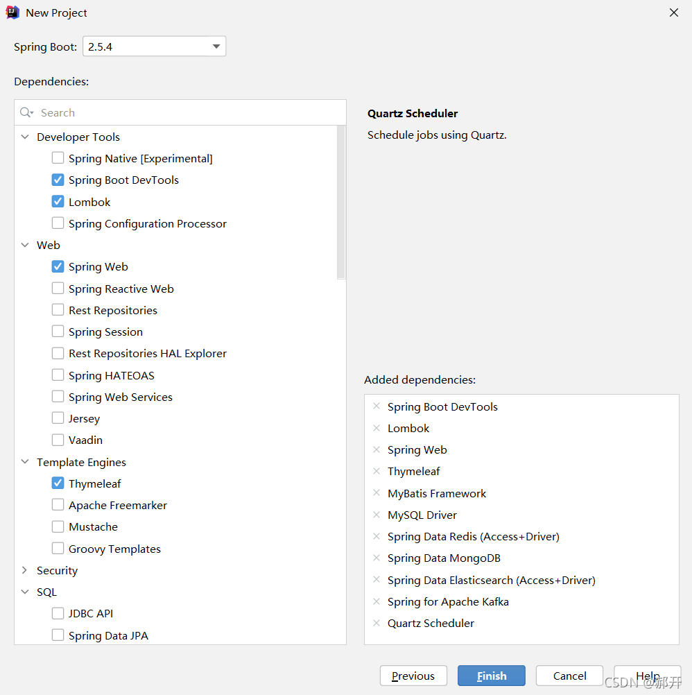The width and height of the screenshot is (692, 695).
Task: Select MyBatis Framework in added list
Action: click(x=436, y=493)
